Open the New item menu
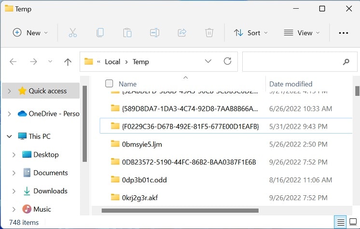The height and width of the screenshot is (229, 360). 30,33
